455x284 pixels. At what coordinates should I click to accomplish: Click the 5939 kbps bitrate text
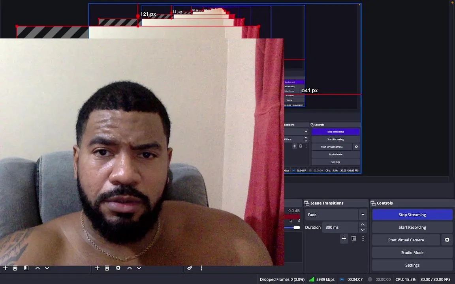click(325, 279)
